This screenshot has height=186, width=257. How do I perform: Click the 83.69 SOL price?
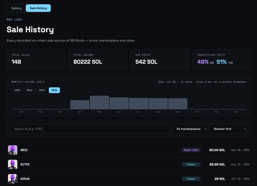(217, 164)
